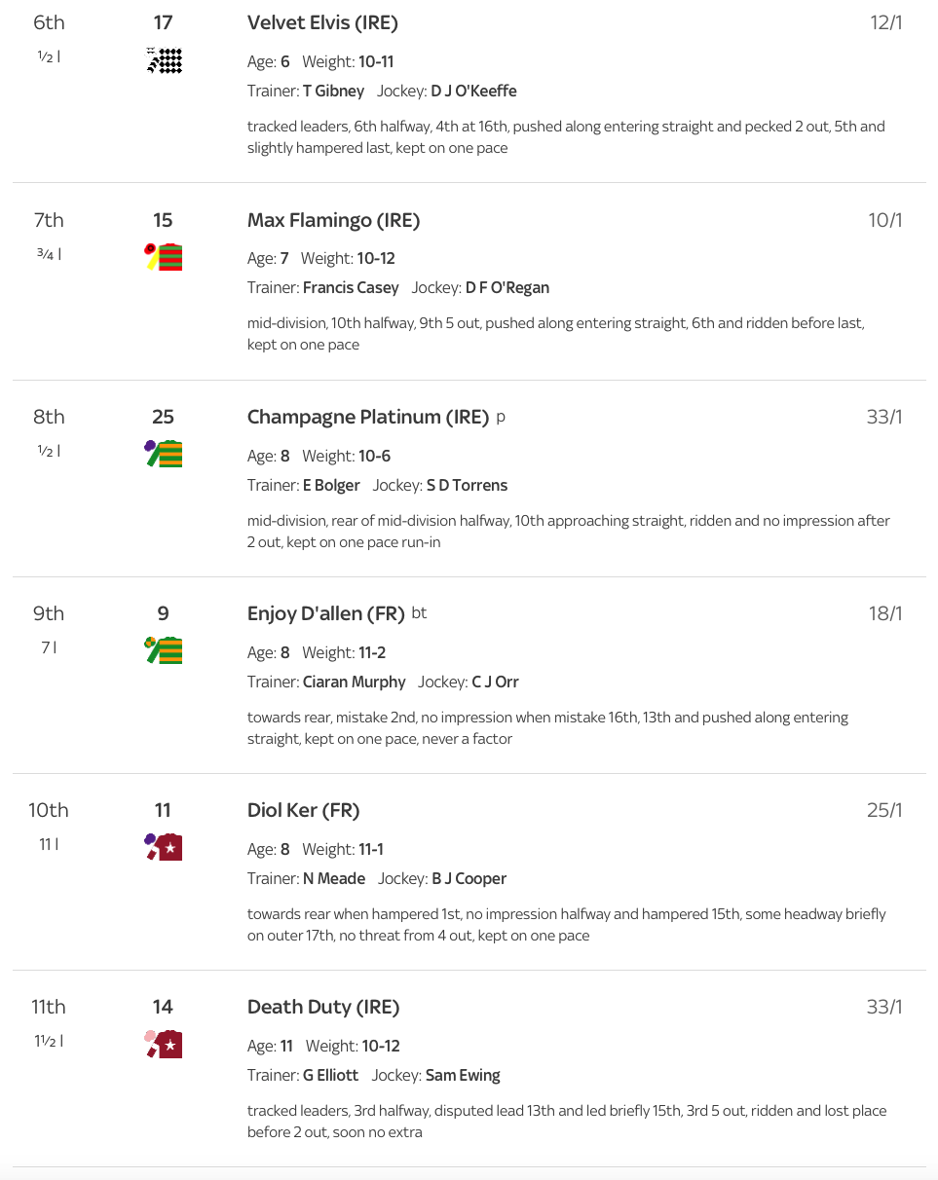The width and height of the screenshot is (938, 1180).
Task: Click Diol Ker jockey silks icon
Action: [164, 847]
